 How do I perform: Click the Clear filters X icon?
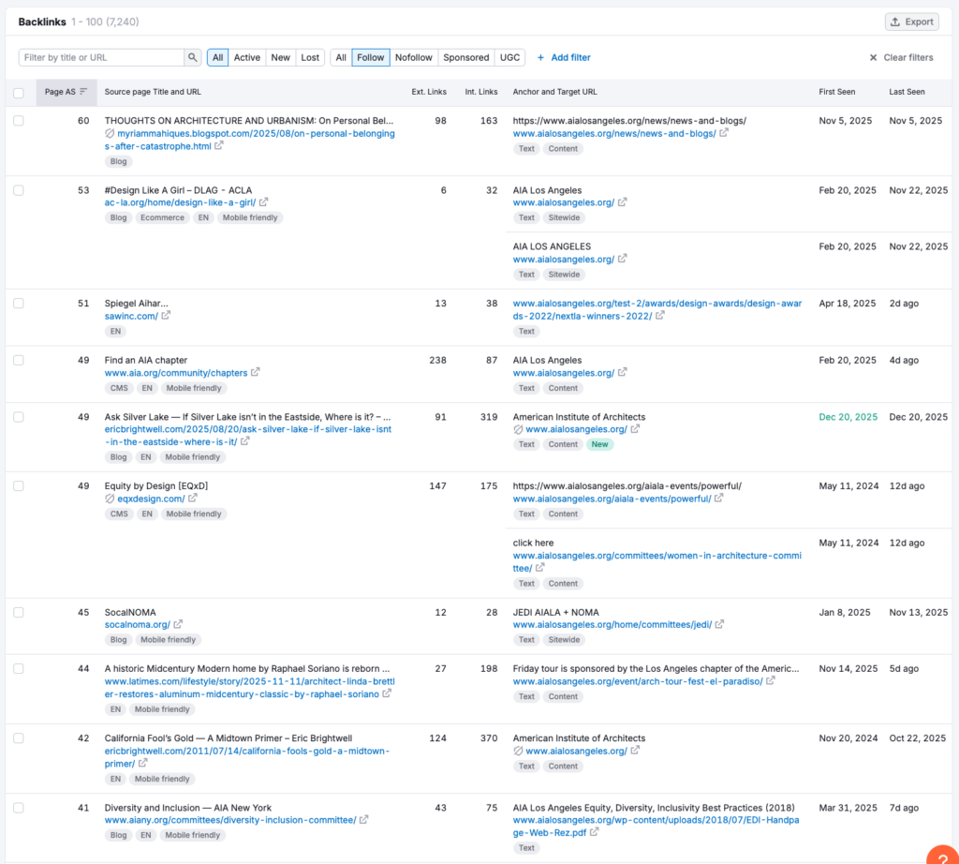873,57
